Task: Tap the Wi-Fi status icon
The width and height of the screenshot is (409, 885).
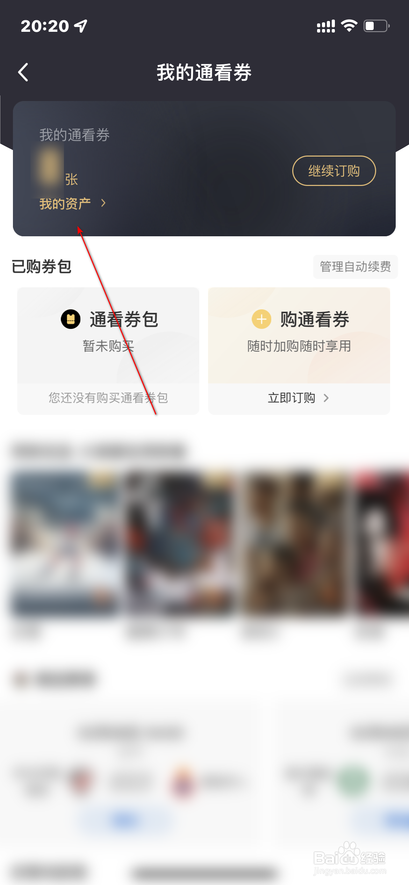Action: coord(349,26)
